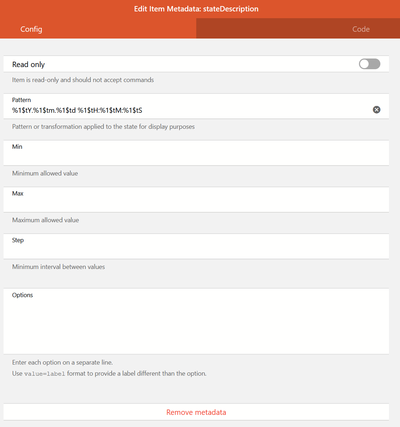The width and height of the screenshot is (400, 427).
Task: Click inside the Step input field
Action: coord(143,250)
